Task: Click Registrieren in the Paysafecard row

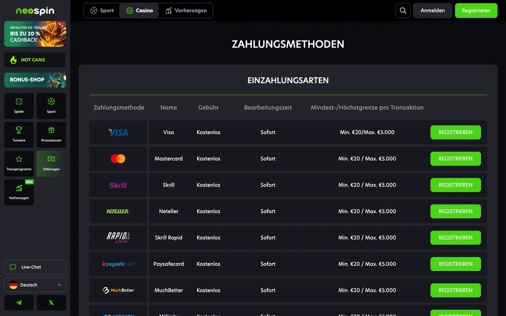Action: (x=455, y=264)
